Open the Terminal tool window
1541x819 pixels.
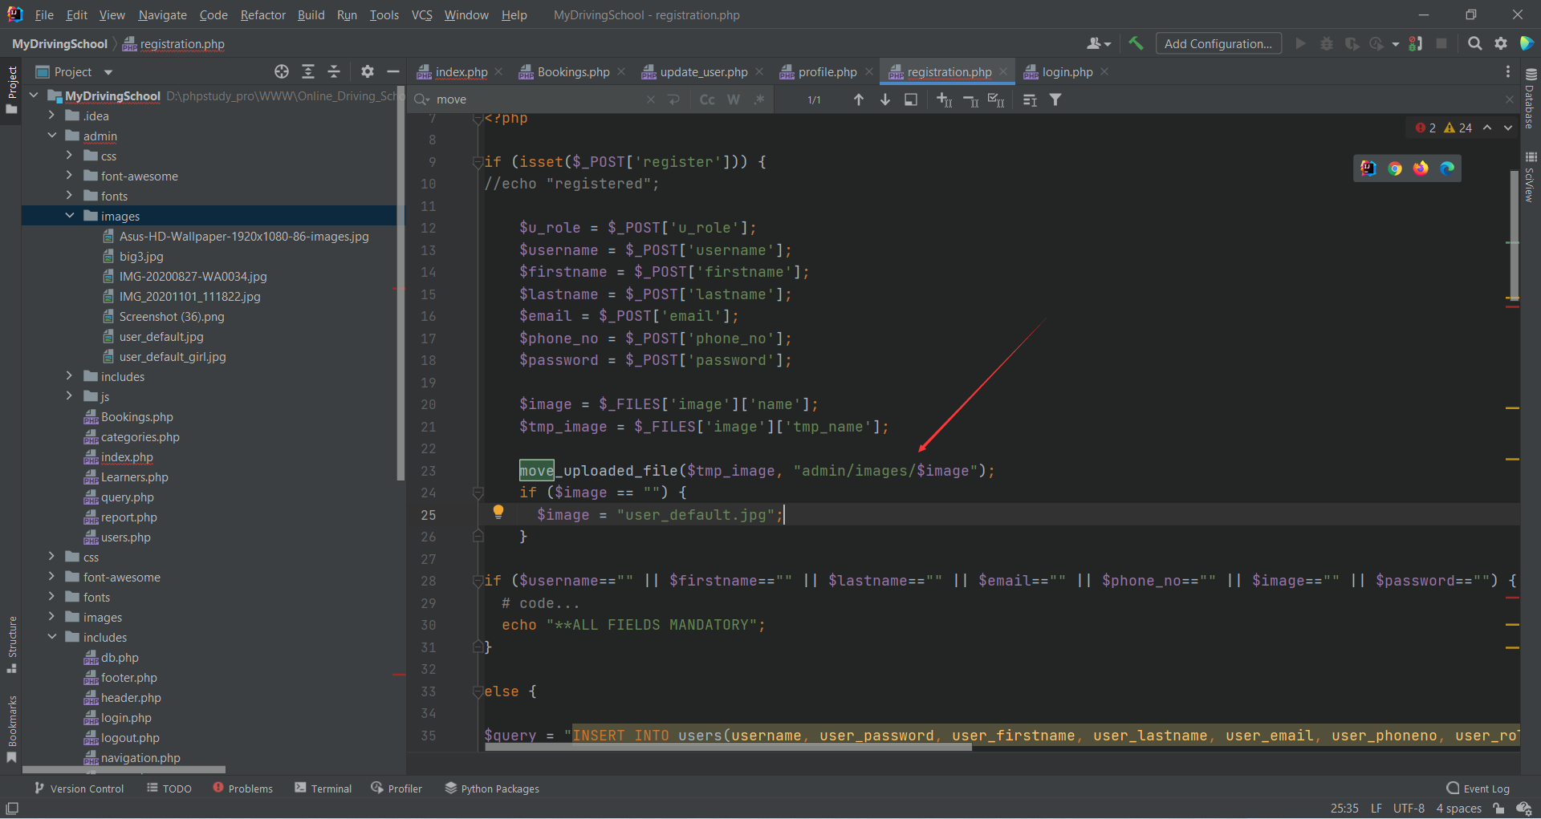tap(323, 789)
